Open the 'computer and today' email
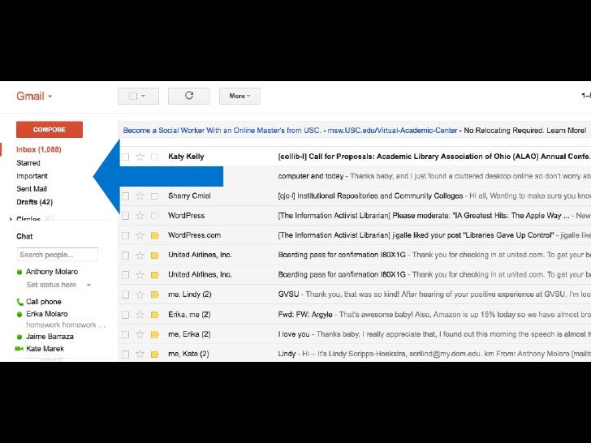This screenshot has width=591, height=443. click(311, 176)
